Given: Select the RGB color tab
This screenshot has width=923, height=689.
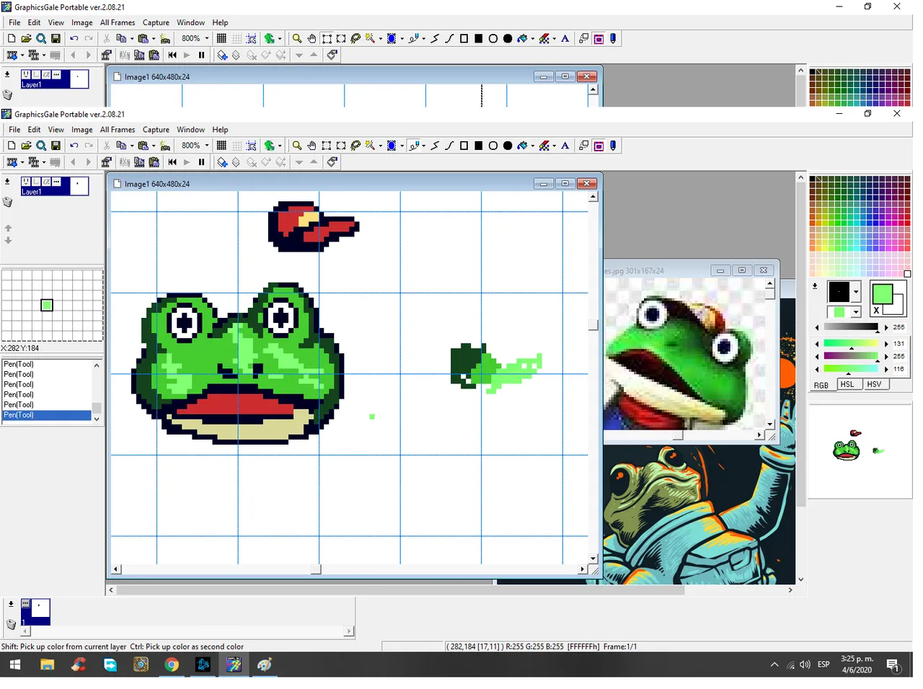Looking at the screenshot, I should [821, 385].
